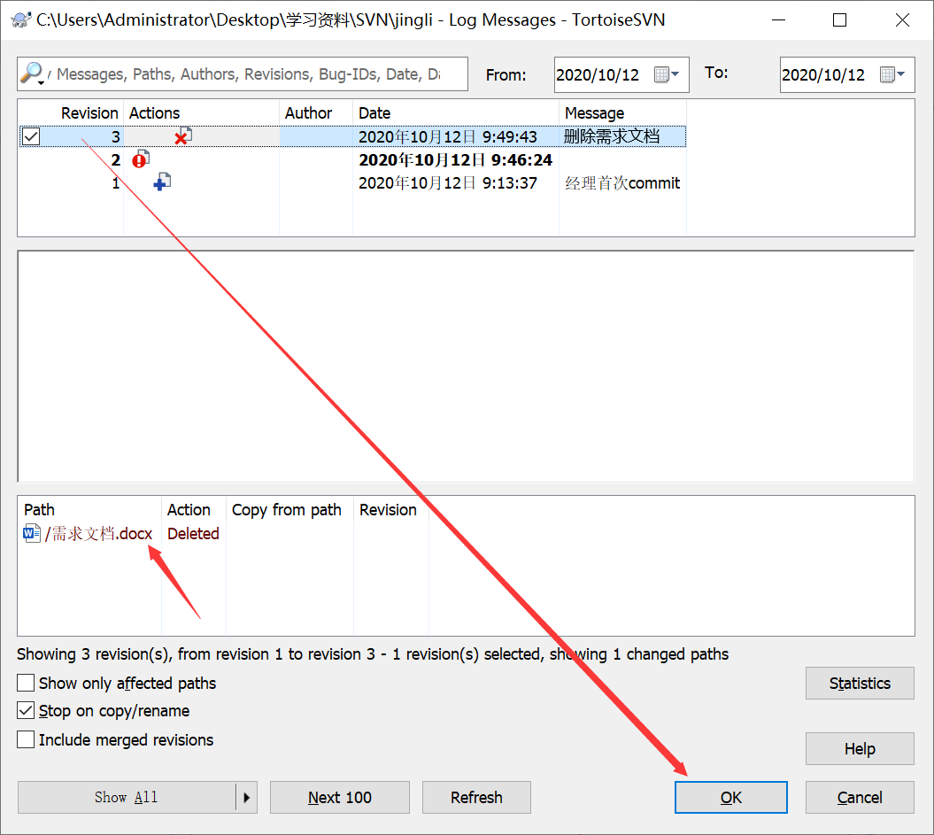
Task: Click the Cancel button
Action: (x=860, y=797)
